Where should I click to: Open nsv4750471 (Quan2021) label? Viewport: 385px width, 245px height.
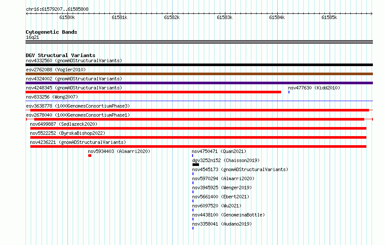pos(219,151)
